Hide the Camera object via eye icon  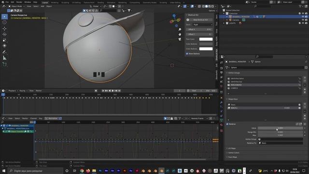pos(303,20)
